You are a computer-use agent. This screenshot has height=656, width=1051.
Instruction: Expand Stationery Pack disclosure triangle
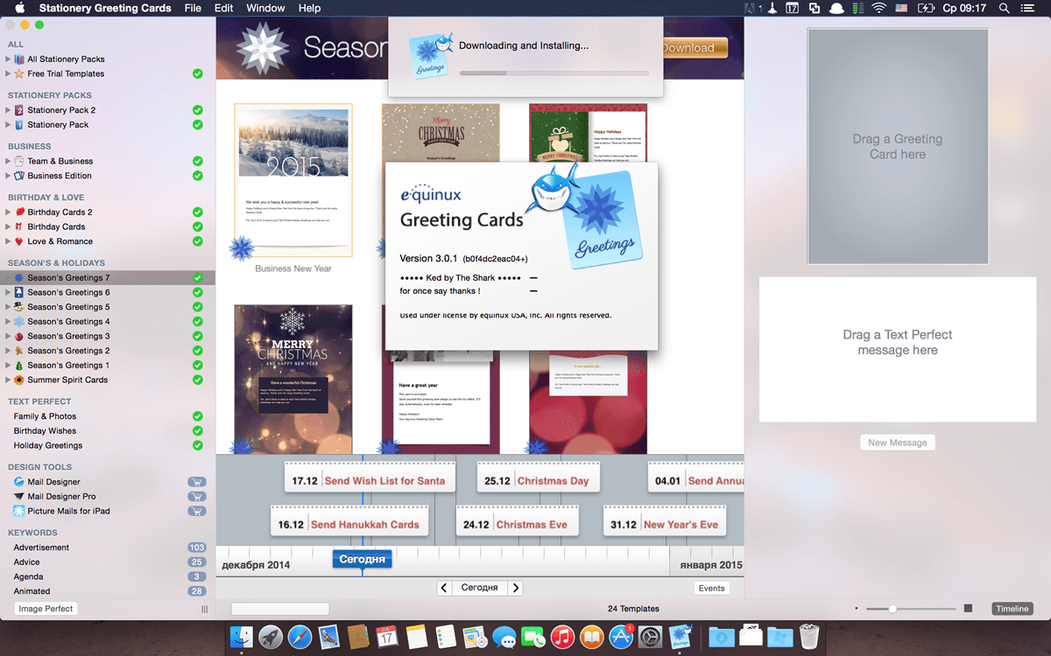point(8,125)
